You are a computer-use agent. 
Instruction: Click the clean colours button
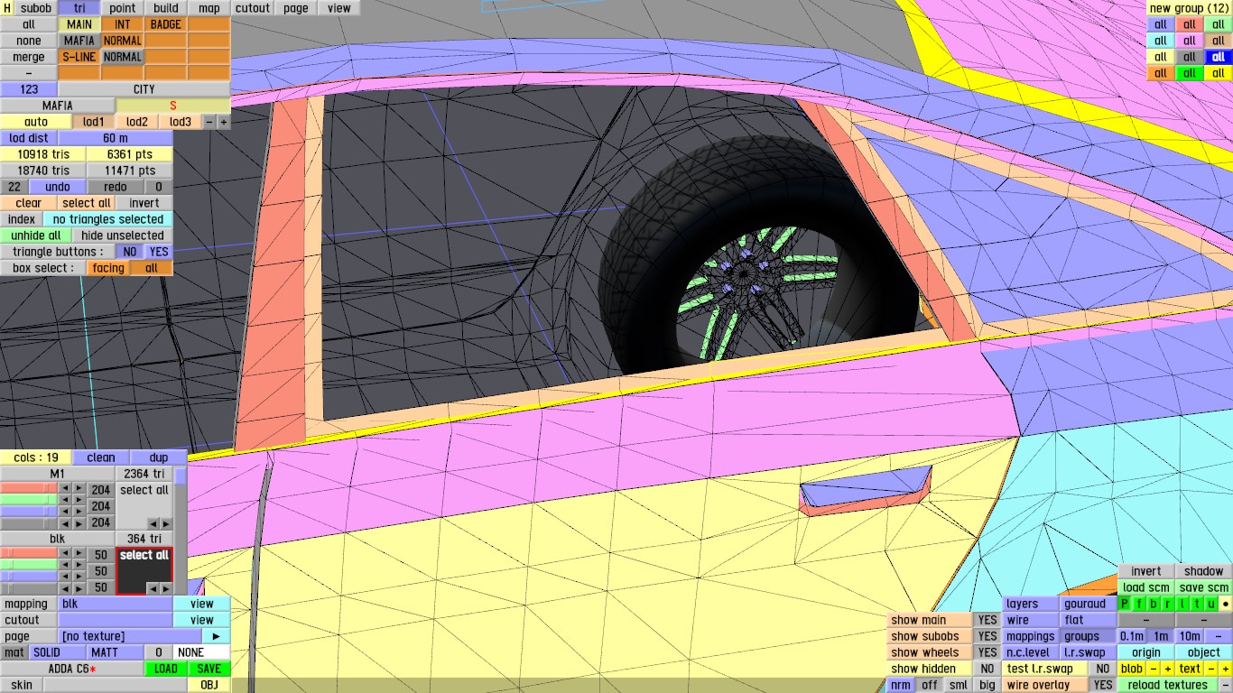101,457
